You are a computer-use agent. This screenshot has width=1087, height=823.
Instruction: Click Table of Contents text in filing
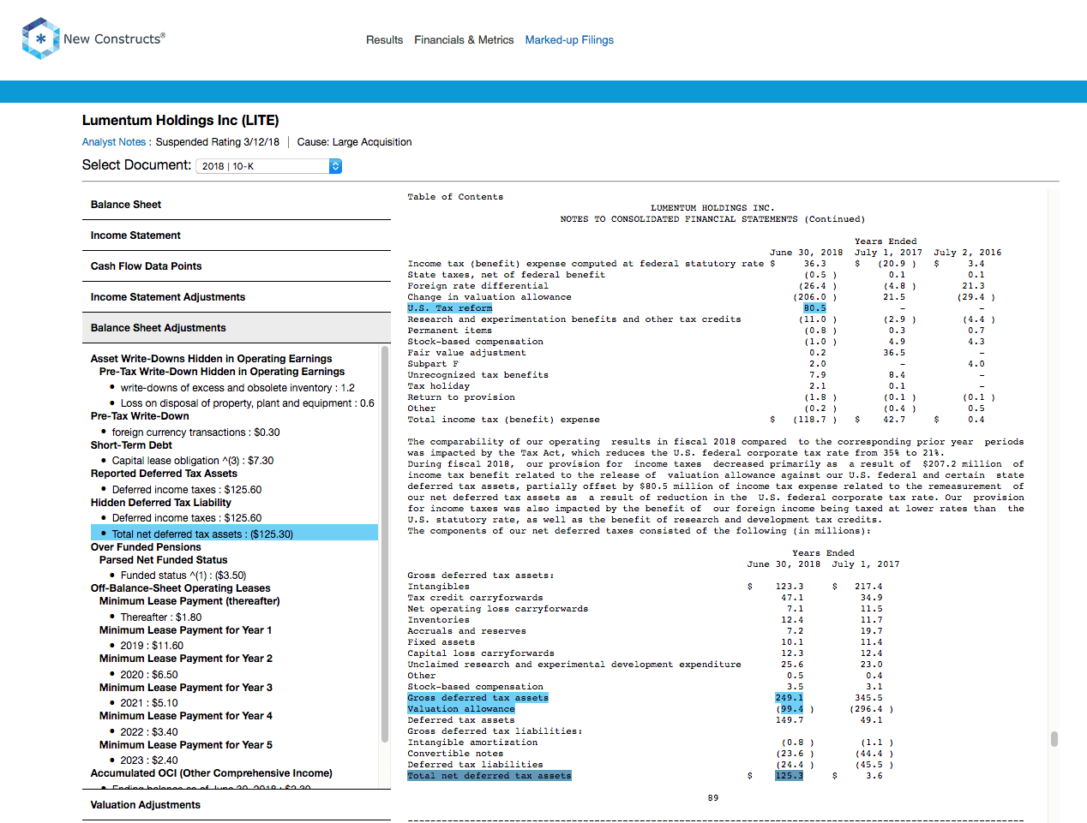pyautogui.click(x=455, y=197)
